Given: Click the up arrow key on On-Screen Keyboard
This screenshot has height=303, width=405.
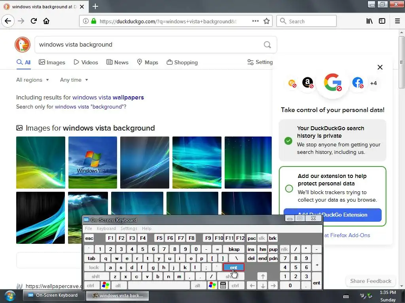Looking at the screenshot, I should point(263,277).
